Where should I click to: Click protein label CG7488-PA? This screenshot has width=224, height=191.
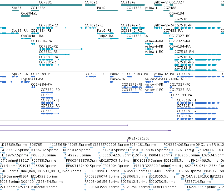173,79
